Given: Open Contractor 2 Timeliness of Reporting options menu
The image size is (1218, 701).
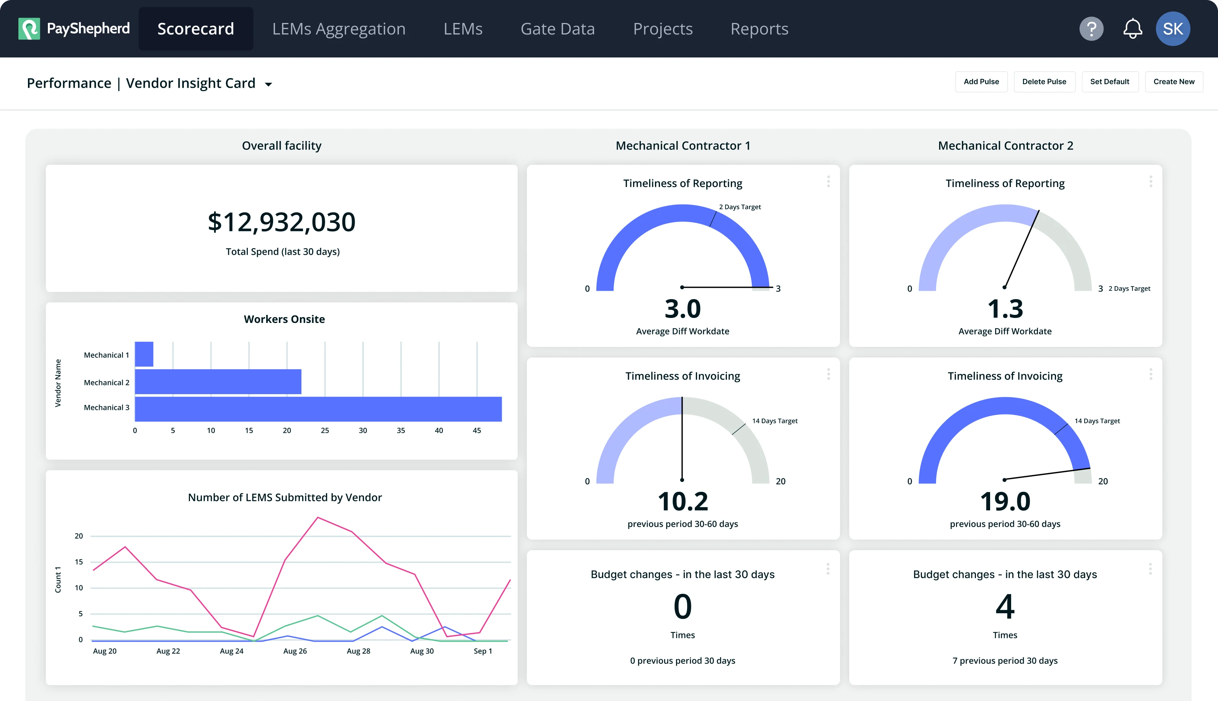Looking at the screenshot, I should coord(1151,182).
